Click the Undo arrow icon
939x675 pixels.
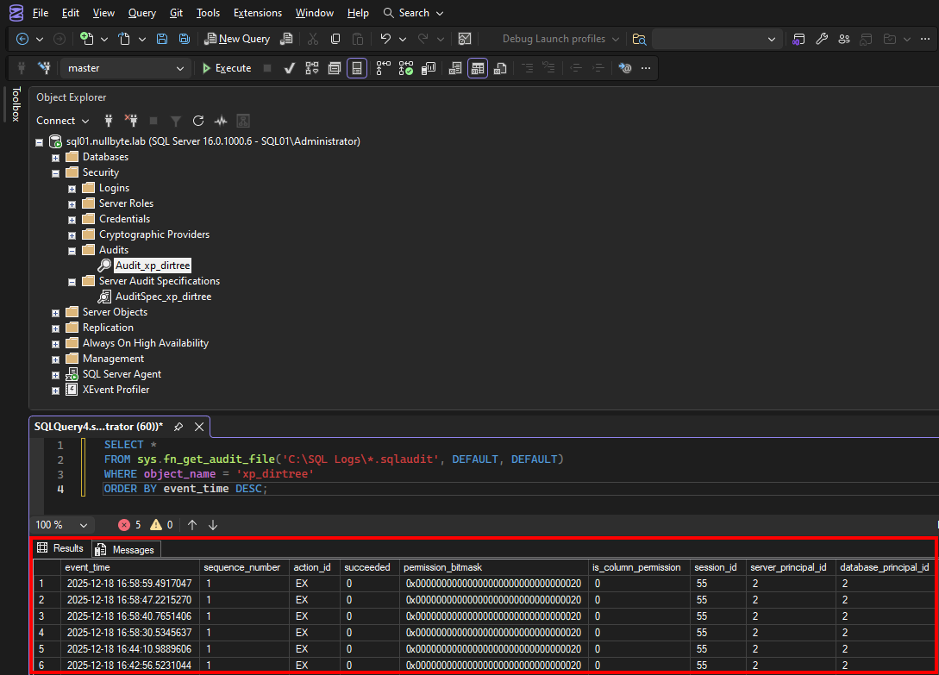(x=385, y=39)
